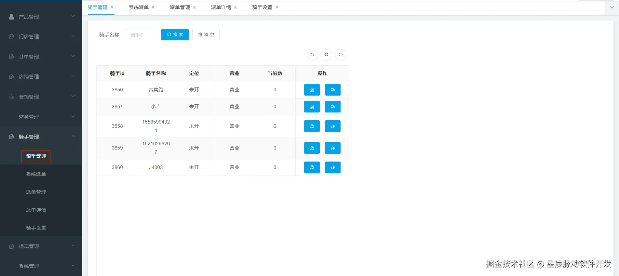
Task: Open the column display grid icon
Action: pyautogui.click(x=327, y=55)
